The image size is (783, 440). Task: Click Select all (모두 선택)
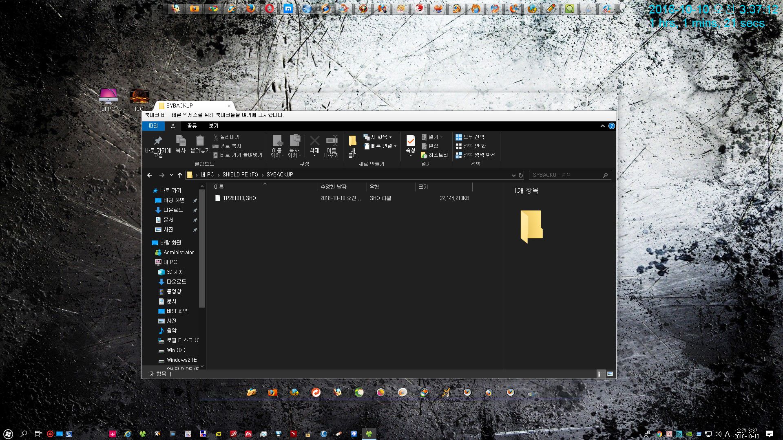click(470, 137)
